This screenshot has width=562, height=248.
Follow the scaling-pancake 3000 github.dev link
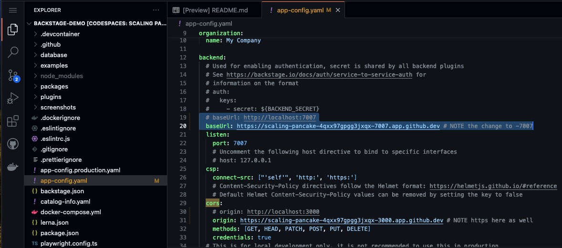(342, 220)
